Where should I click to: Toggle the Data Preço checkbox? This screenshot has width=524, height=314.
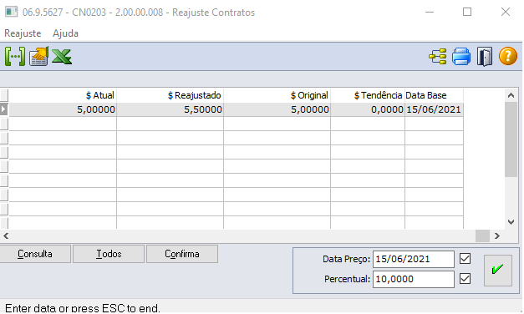pyautogui.click(x=465, y=259)
